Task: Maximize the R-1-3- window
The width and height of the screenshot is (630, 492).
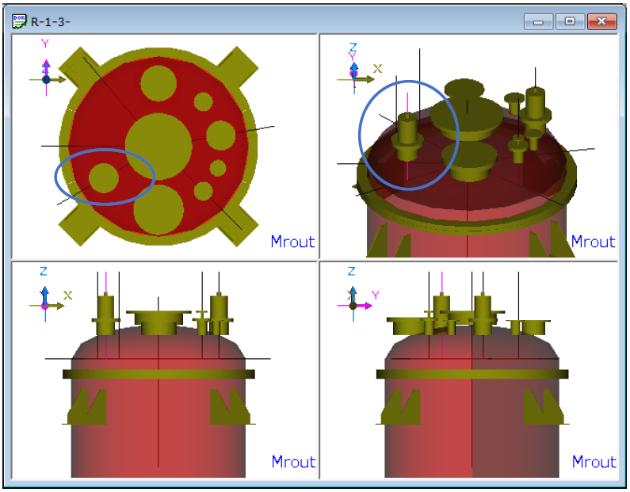Action: pyautogui.click(x=570, y=21)
